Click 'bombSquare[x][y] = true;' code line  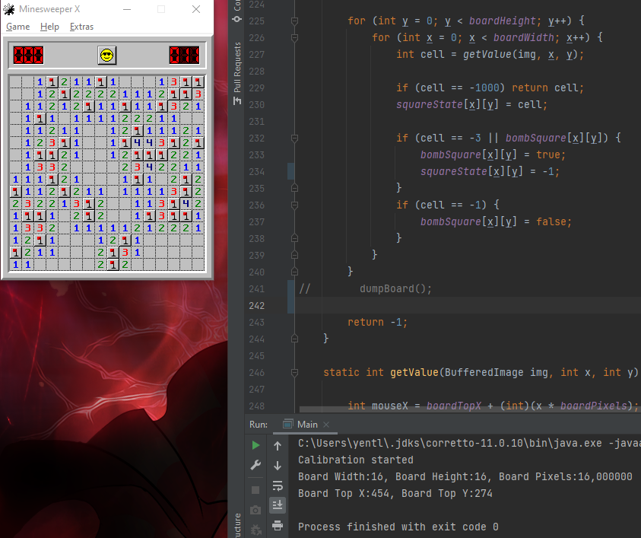coord(493,155)
